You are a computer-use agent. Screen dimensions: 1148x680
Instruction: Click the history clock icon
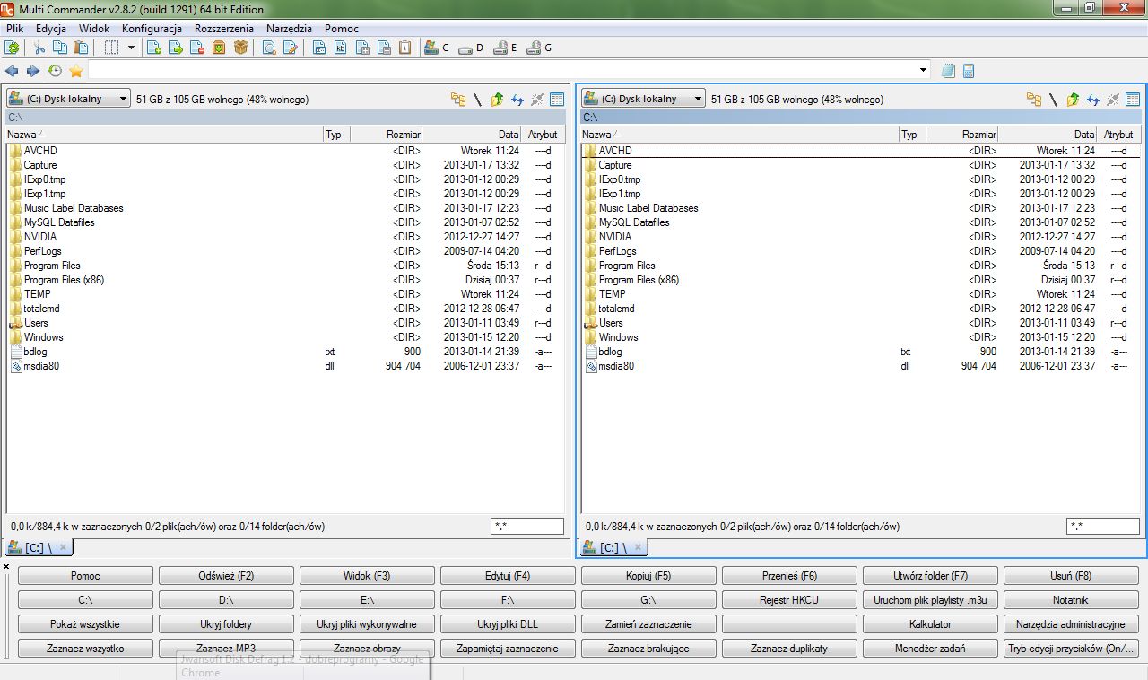(x=56, y=70)
